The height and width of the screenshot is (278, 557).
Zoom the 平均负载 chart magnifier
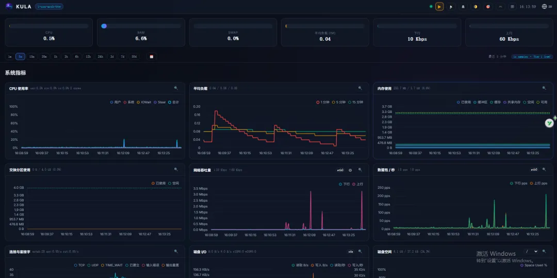click(360, 88)
